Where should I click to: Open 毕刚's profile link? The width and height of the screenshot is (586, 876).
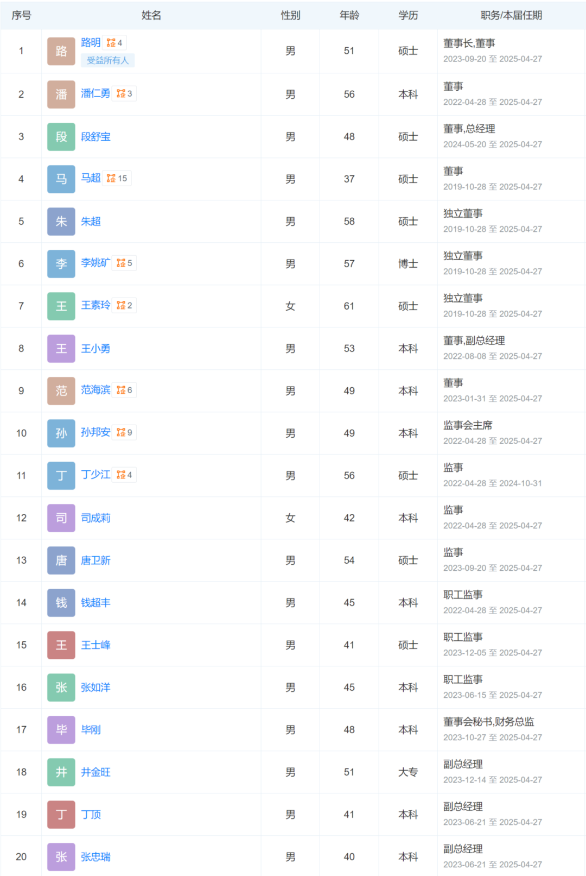91,730
